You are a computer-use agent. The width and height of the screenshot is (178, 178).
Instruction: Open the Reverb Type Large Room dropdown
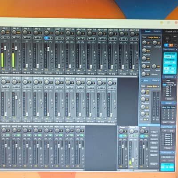(154, 37)
